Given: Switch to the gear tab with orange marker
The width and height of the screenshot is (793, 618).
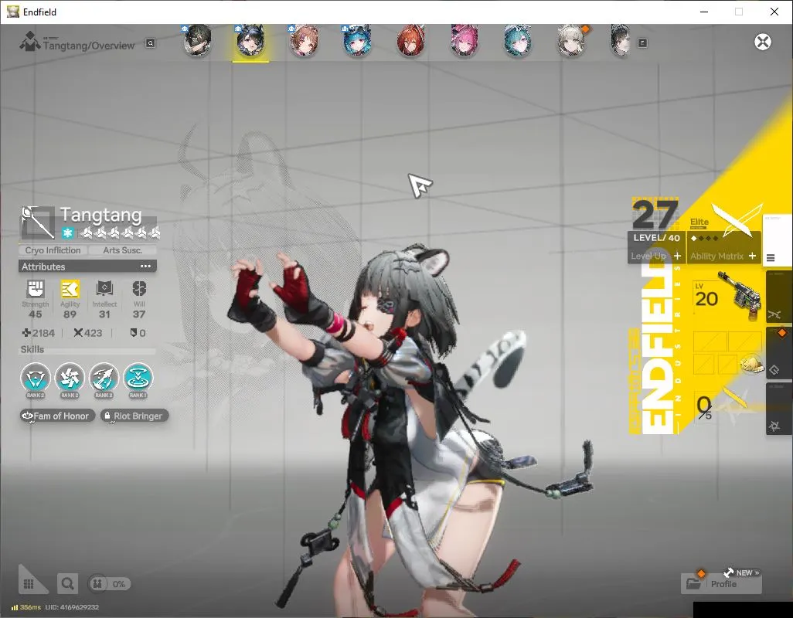Looking at the screenshot, I should (x=778, y=353).
